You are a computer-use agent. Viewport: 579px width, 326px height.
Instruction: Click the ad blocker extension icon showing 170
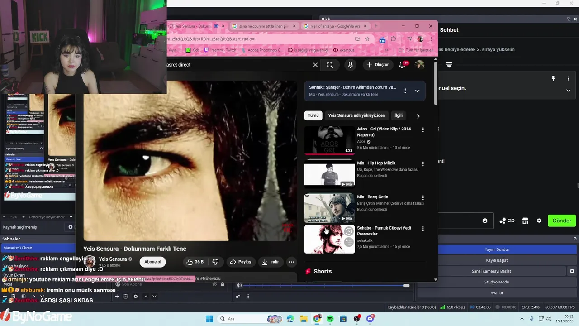382,39
